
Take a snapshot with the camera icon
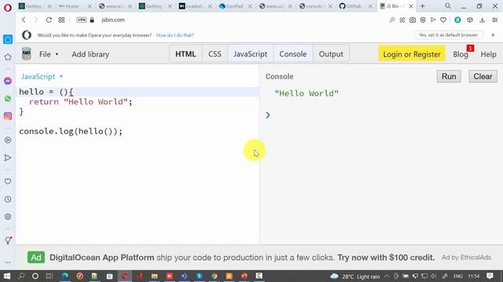coord(413,20)
